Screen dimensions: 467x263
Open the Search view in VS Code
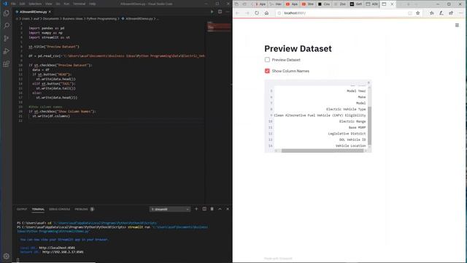coord(7,26)
